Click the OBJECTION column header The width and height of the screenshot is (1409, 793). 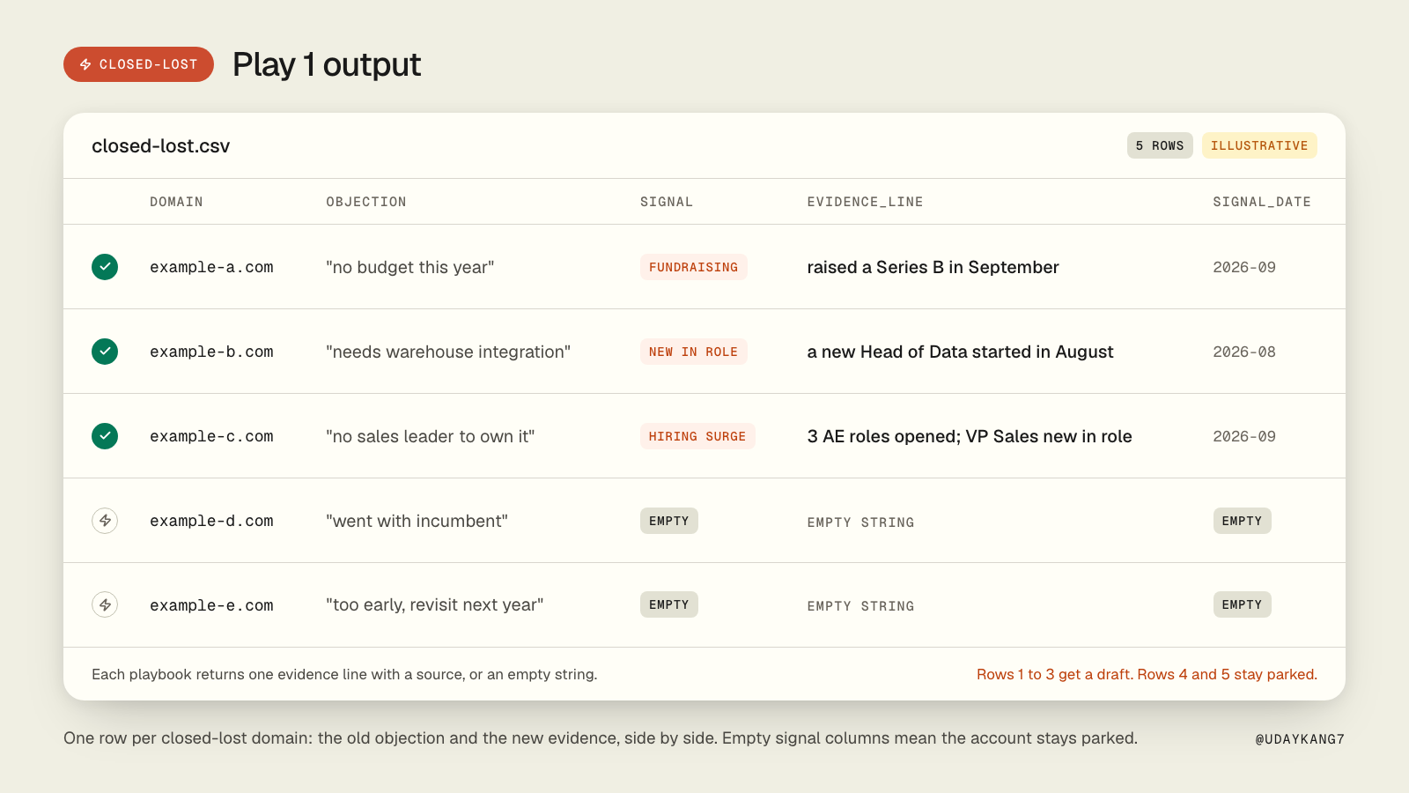[366, 202]
